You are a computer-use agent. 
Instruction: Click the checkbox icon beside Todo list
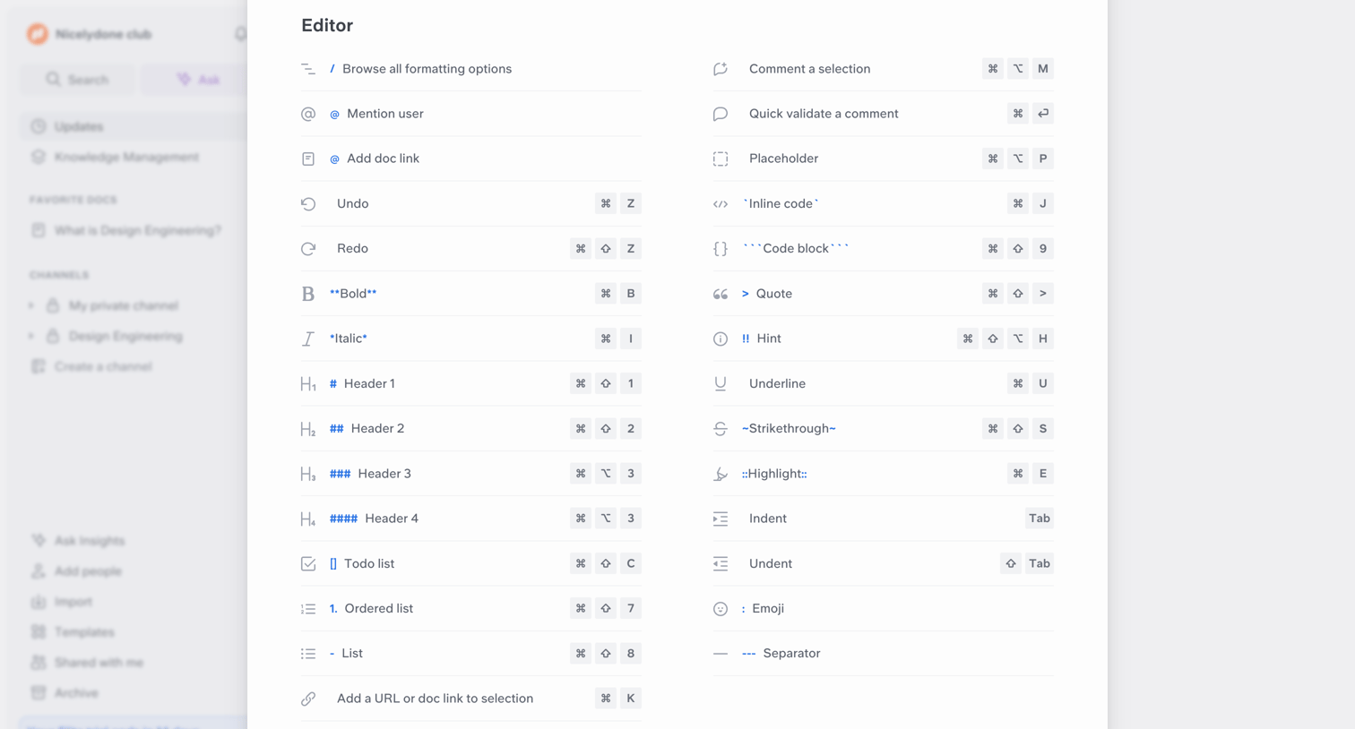click(x=308, y=563)
